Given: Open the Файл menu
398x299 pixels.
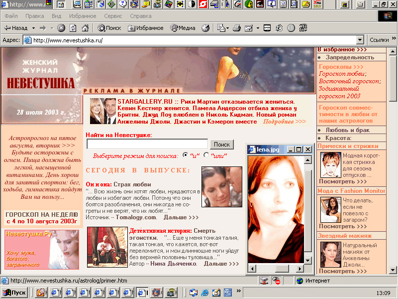Looking at the screenshot, I should 11,16.
